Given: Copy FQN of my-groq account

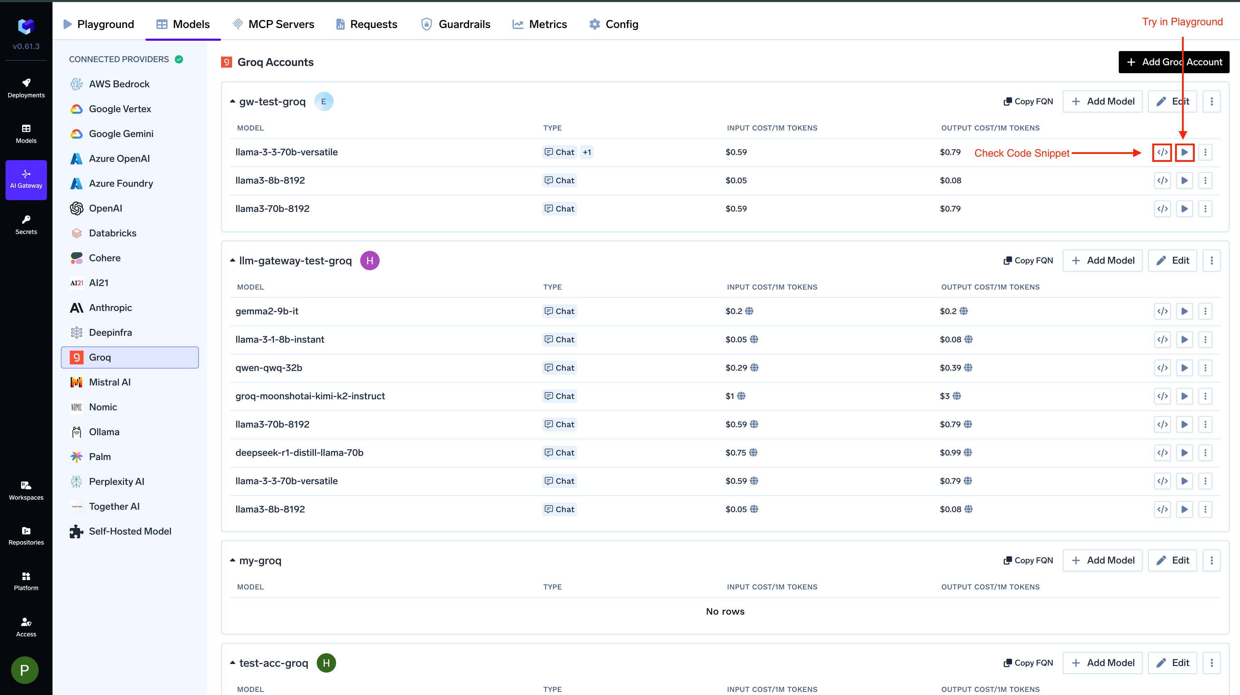Looking at the screenshot, I should pos(1028,560).
